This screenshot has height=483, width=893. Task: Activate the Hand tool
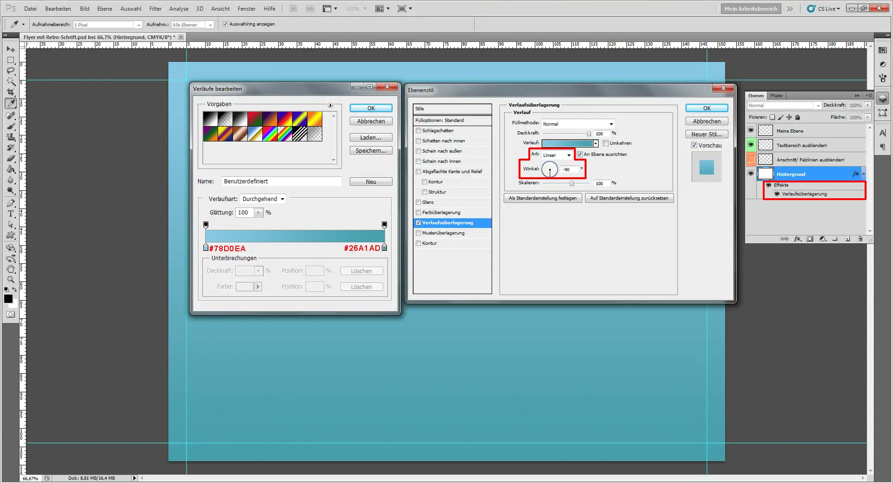click(11, 269)
